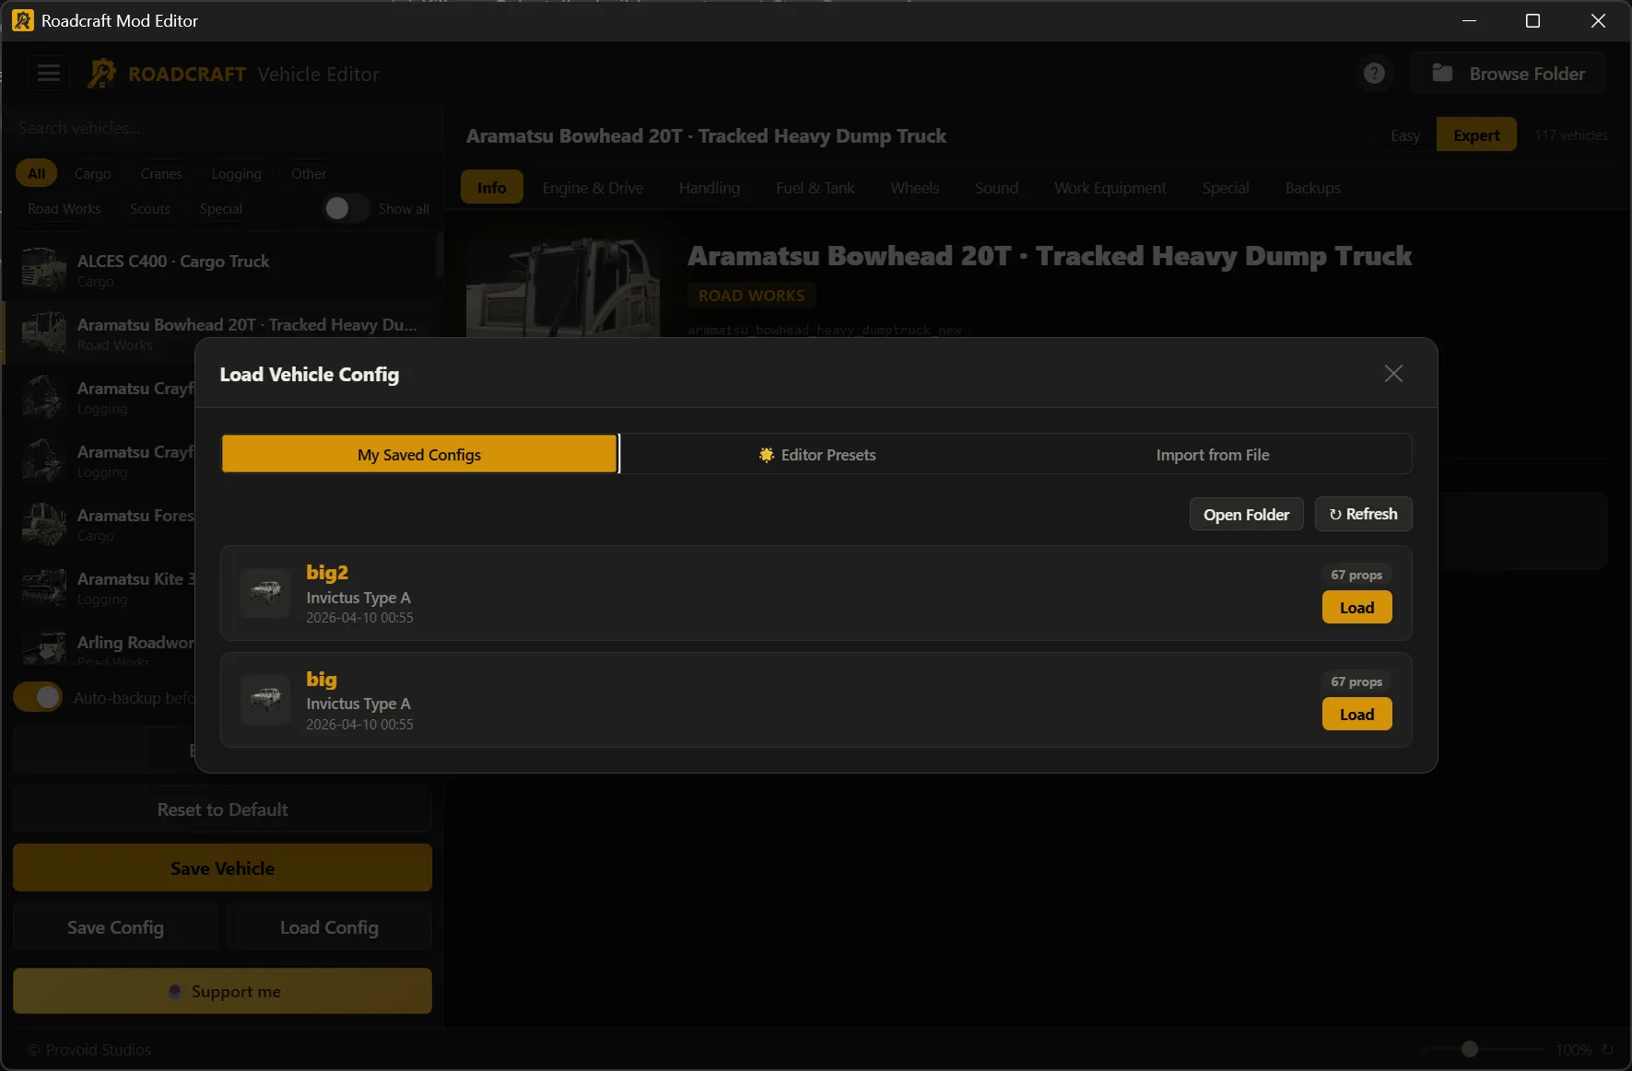Click the 67 props badge for big
The height and width of the screenshot is (1071, 1632).
pos(1356,681)
